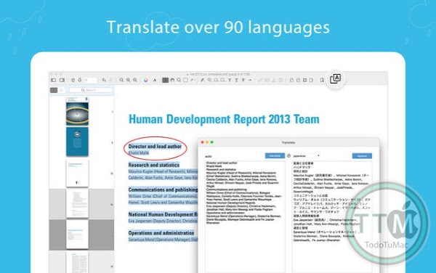The width and height of the screenshot is (436, 273).
Task: Select the highlighted text-selection tool
Action: 165,80
